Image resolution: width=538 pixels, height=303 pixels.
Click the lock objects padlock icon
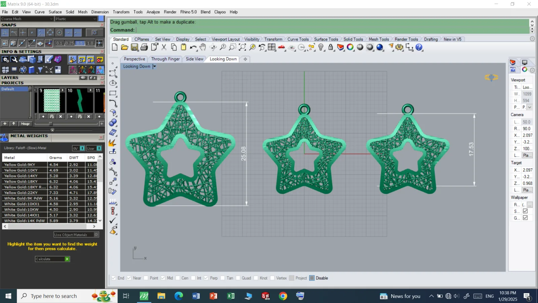331,47
